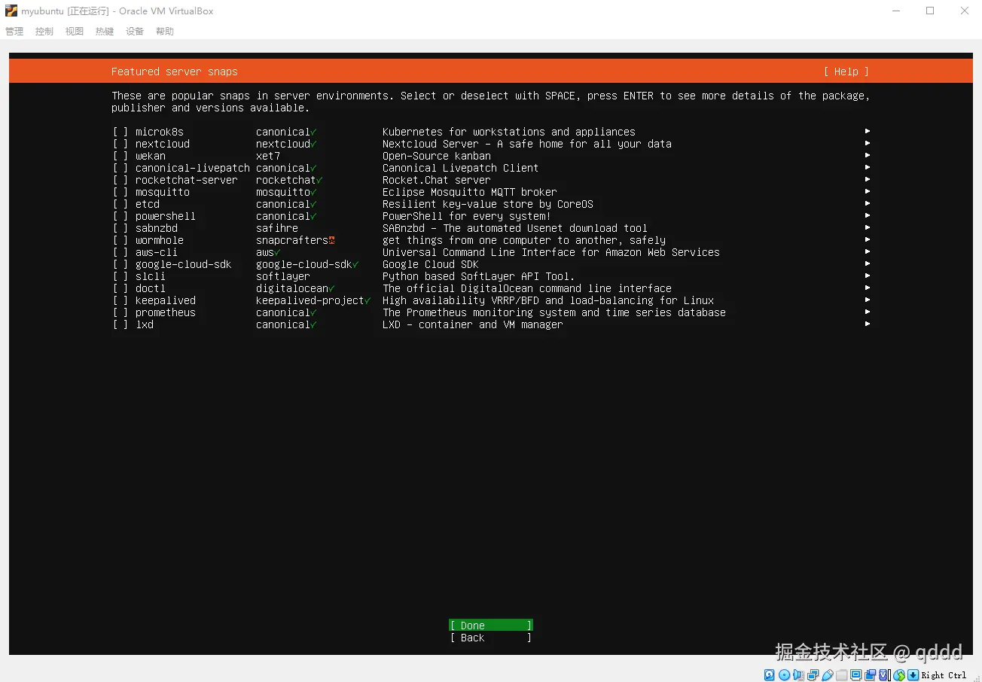Click the optical disc status icon
Screen dimensions: 982x682
point(784,675)
